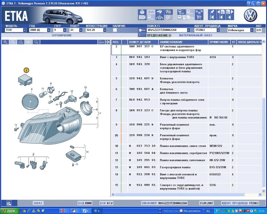
Task: Click the date 21.09.2007 in status bar
Action: pos(206,203)
